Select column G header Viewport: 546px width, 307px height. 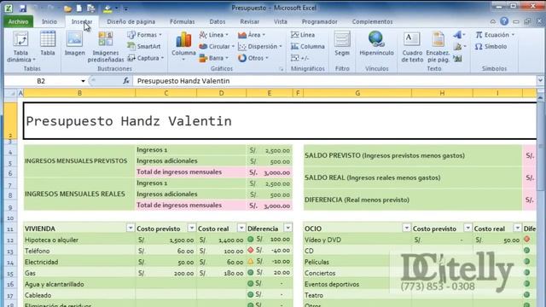tap(357, 93)
